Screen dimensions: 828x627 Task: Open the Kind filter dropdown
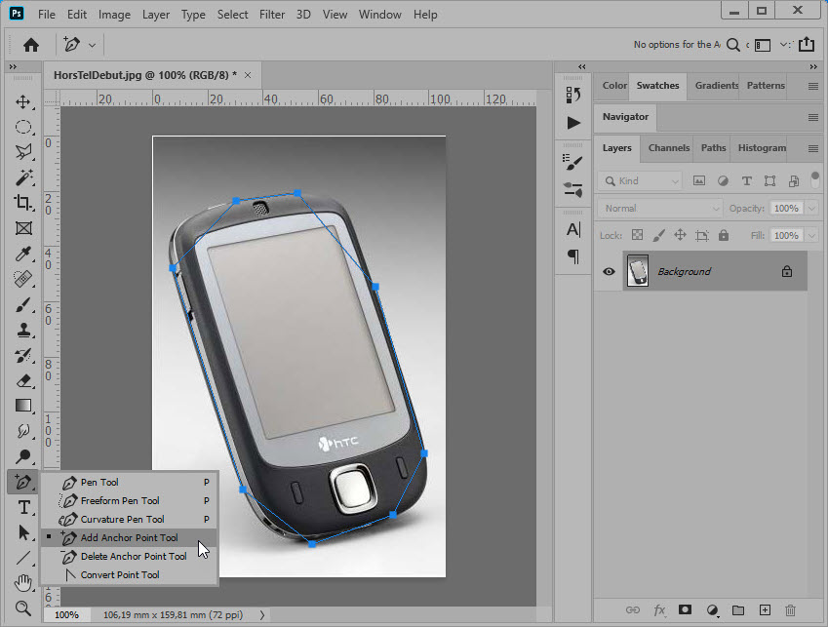pyautogui.click(x=641, y=181)
